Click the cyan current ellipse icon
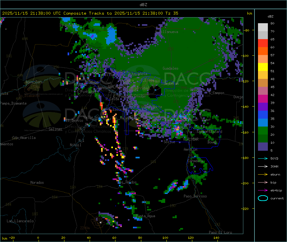Screen dimensions: 287x242 pyautogui.click(x=263, y=198)
